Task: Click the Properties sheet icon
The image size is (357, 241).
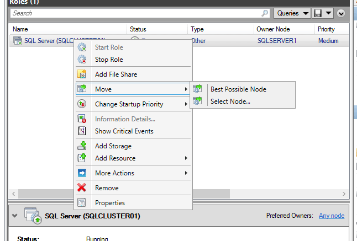Action: point(82,202)
